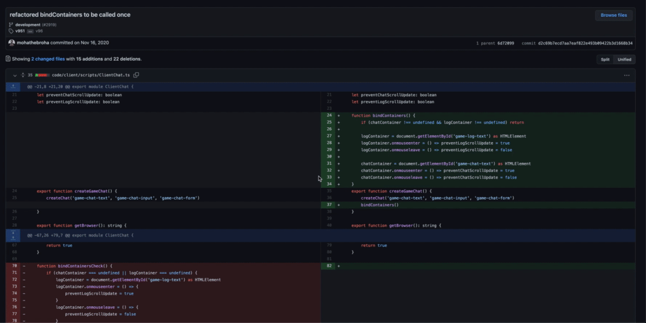Open mohathebroha's profile link
The height and width of the screenshot is (323, 646).
coord(33,43)
